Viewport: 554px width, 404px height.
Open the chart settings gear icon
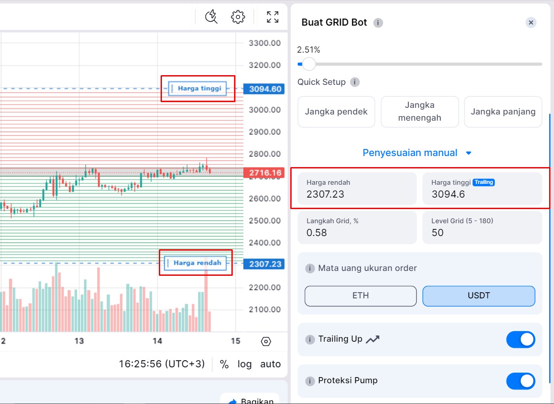point(238,17)
